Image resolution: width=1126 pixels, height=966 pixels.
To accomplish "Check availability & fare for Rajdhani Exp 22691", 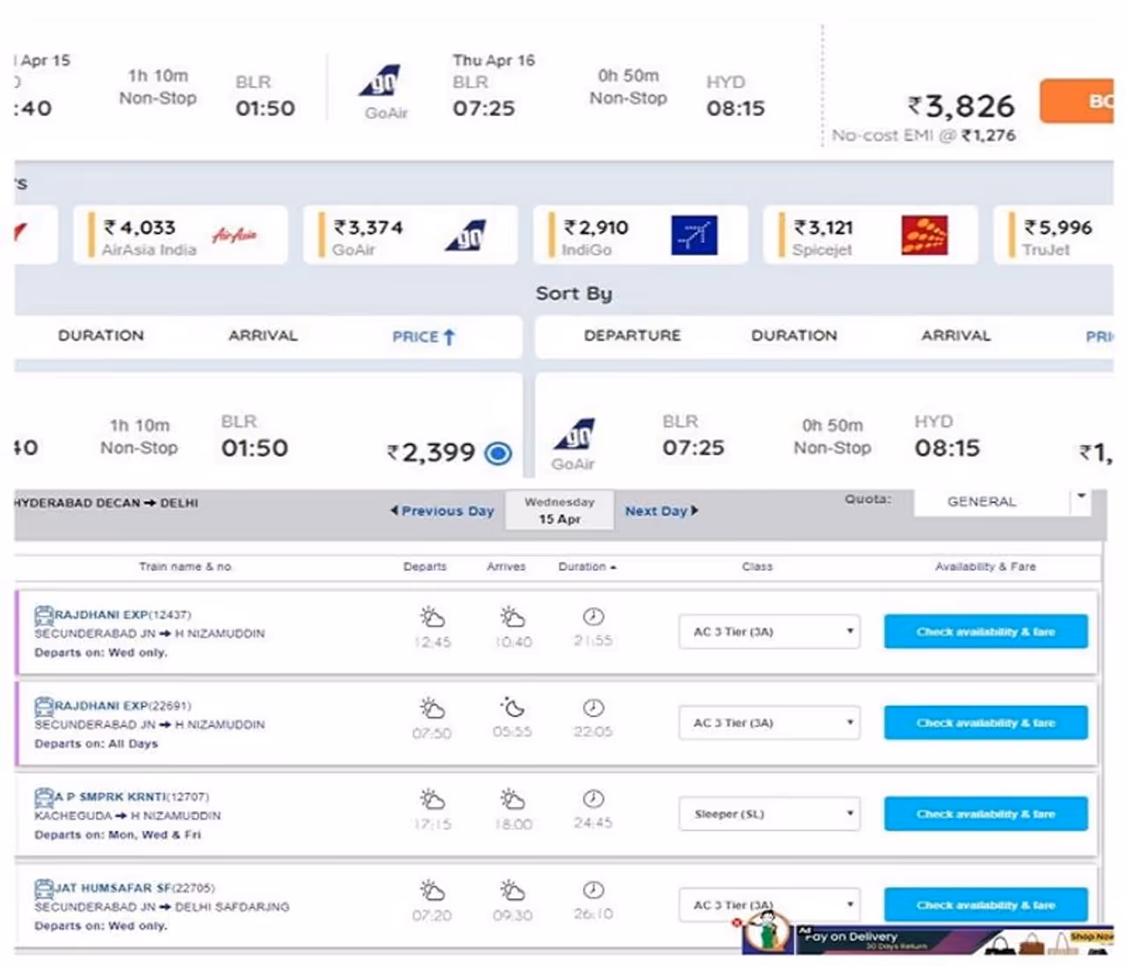I will [x=985, y=723].
